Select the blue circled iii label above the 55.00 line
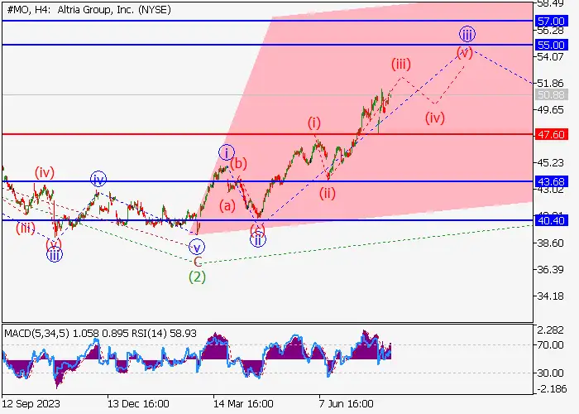This screenshot has height=414, width=579. [467, 34]
